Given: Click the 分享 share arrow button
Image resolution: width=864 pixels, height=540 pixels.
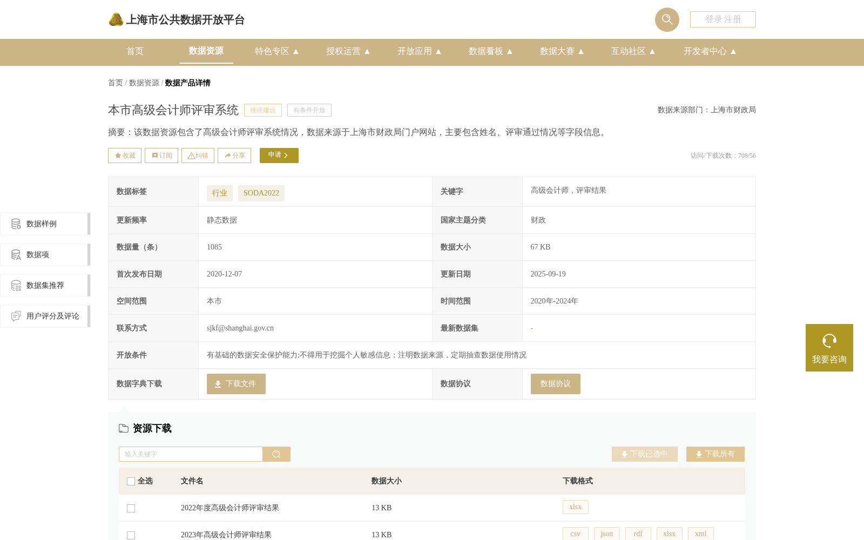Looking at the screenshot, I should click(234, 156).
